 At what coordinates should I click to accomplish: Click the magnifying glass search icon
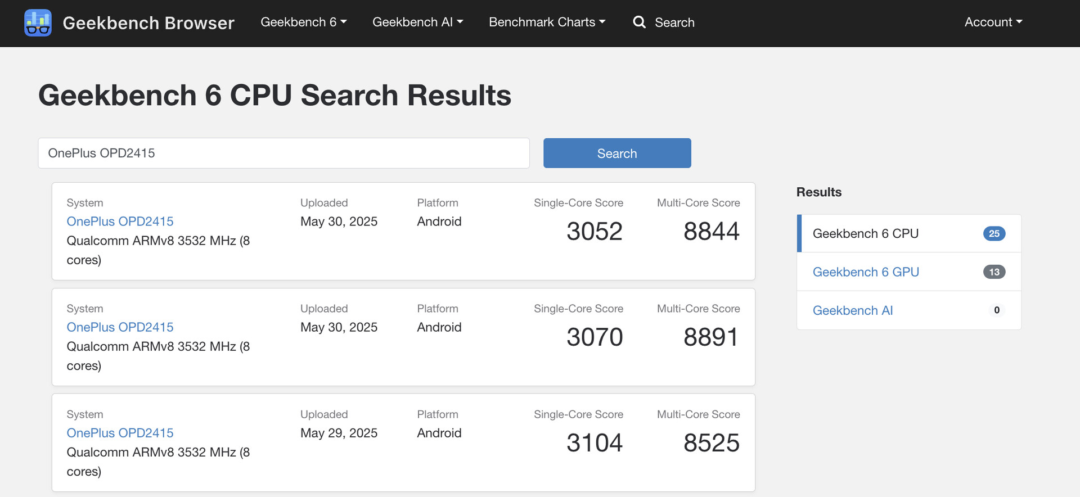point(639,22)
